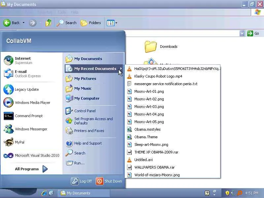Open Printers and Faxes
Image resolution: width=264 pixels, height=198 pixels.
tap(94, 131)
